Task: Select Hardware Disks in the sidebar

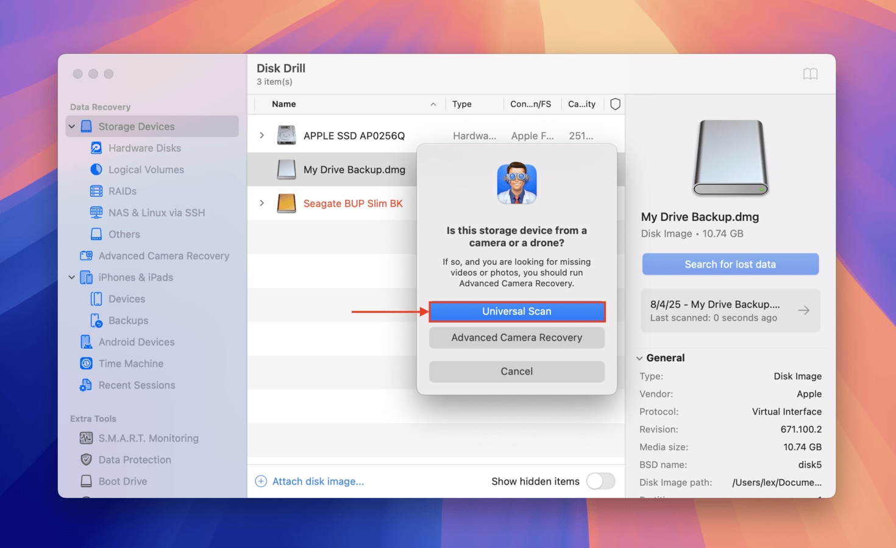Action: coord(144,148)
